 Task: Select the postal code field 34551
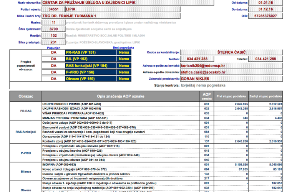[53, 8]
